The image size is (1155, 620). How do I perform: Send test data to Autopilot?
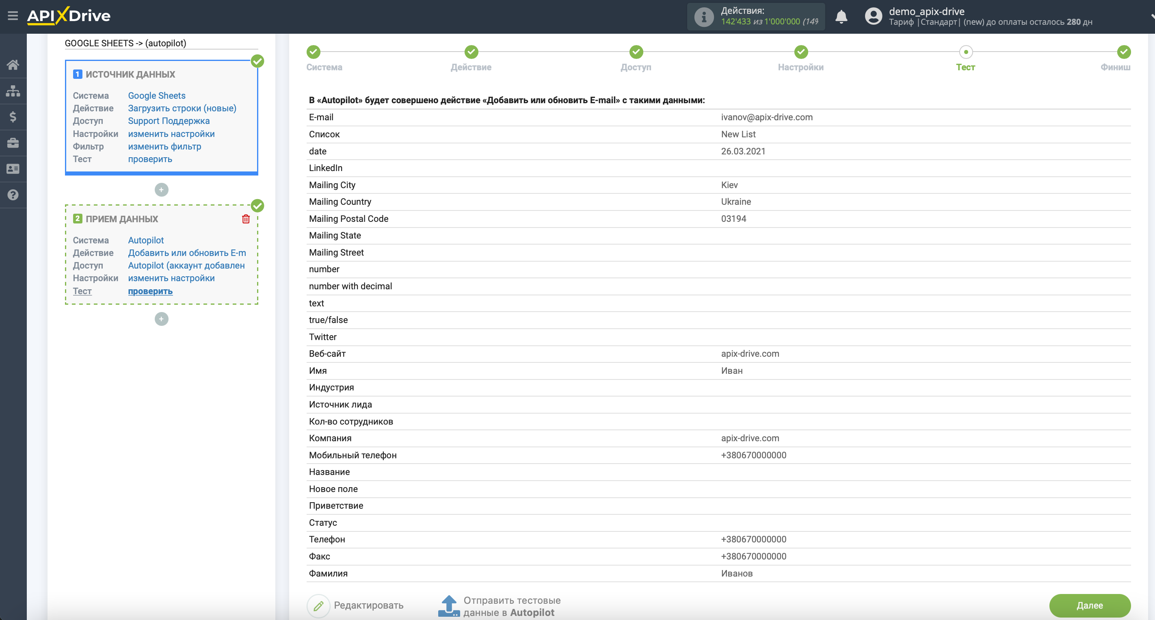pos(512,607)
